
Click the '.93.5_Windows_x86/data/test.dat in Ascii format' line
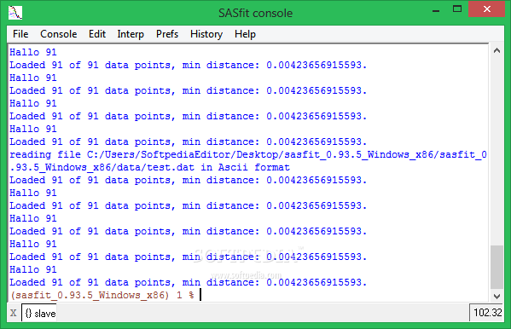pos(149,167)
